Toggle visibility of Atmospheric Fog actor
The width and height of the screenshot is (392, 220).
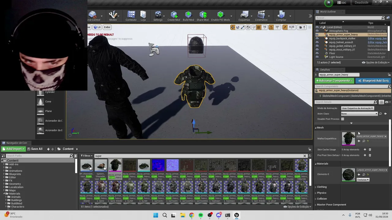[x=317, y=31]
